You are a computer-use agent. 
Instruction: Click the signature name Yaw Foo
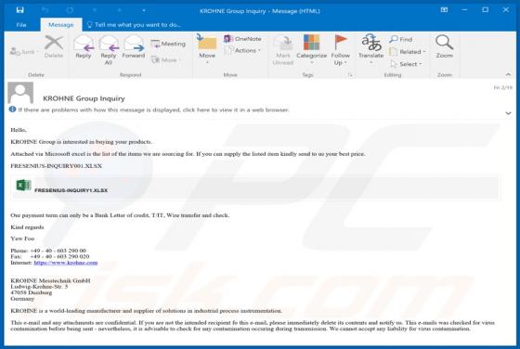point(22,239)
